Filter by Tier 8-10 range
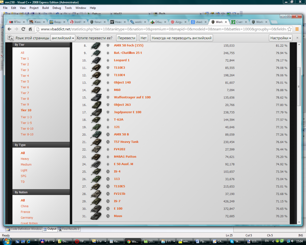 pyautogui.click(x=27, y=134)
